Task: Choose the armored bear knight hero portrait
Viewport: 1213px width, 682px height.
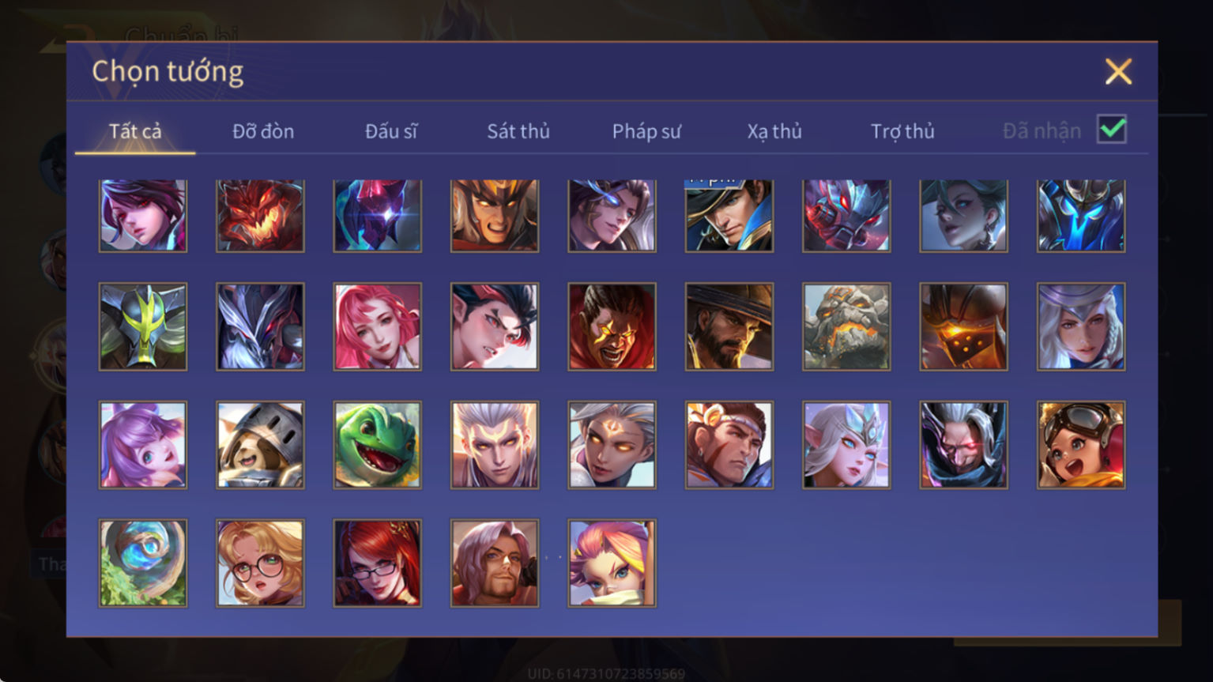Action: pyautogui.click(x=260, y=445)
